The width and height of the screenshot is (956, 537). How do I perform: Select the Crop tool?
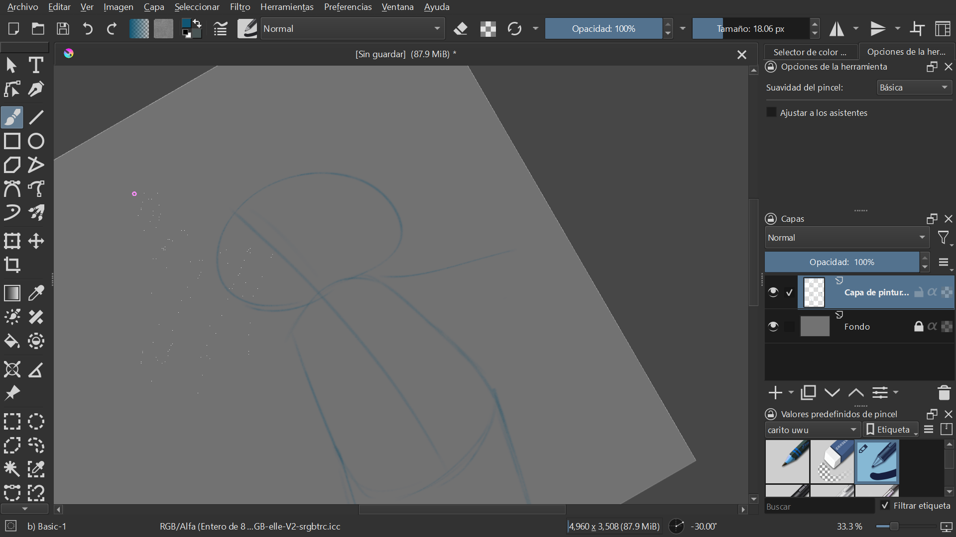(12, 265)
